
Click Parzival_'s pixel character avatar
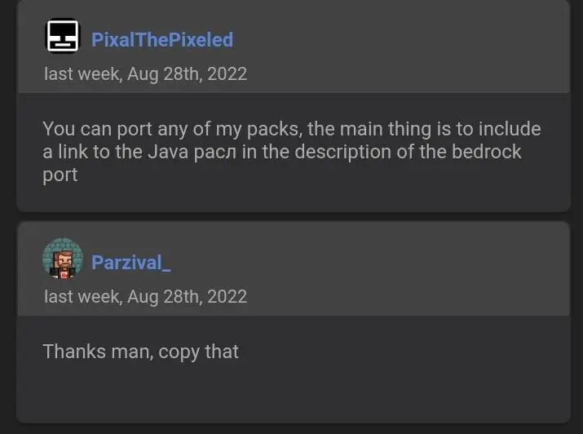(x=63, y=259)
